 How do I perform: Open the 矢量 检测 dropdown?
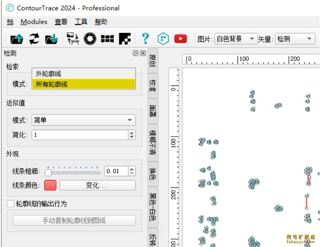click(x=295, y=39)
